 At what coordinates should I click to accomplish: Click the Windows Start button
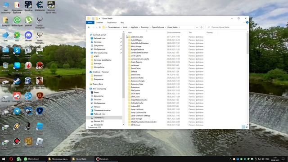[x=4, y=159]
